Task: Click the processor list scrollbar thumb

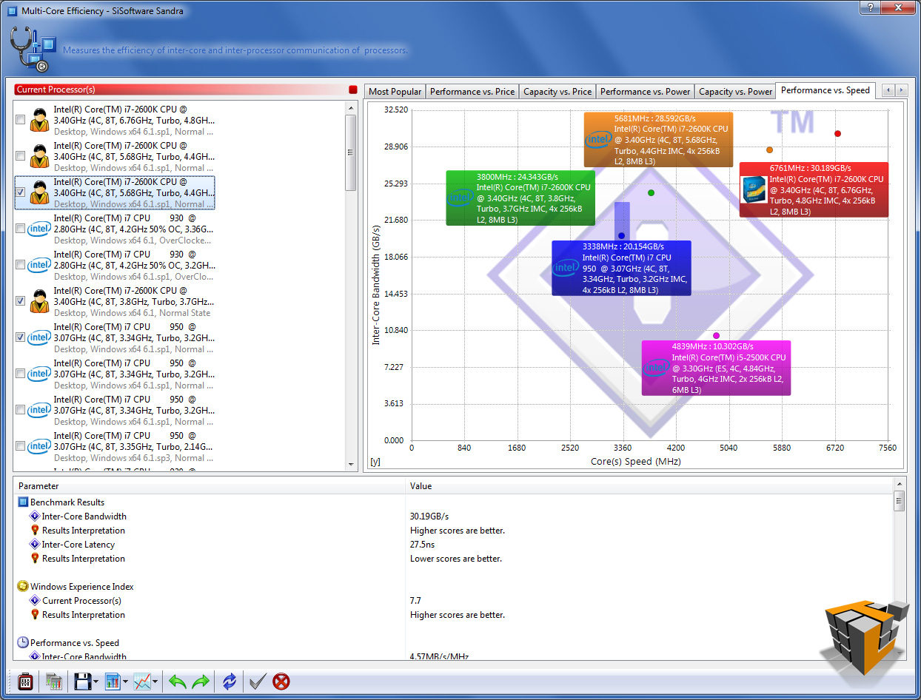Action: click(352, 152)
